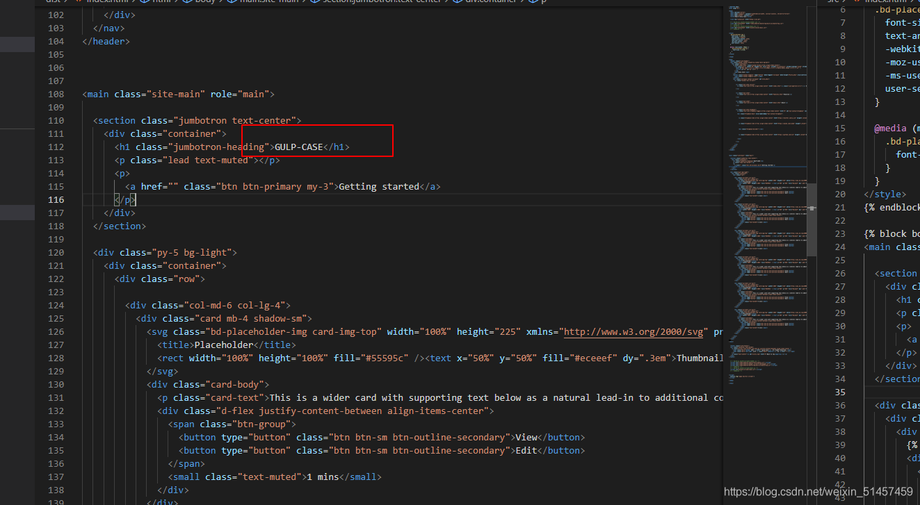Click the </style> tag in right editor
The image size is (920, 505).
(x=885, y=194)
